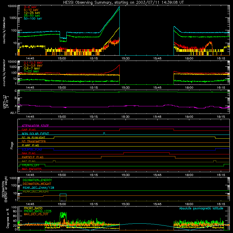The width and height of the screenshot is (233, 233).
Task: Click the REAR_DEC_CHAN/128 legend label
Action: pyautogui.click(x=38, y=188)
